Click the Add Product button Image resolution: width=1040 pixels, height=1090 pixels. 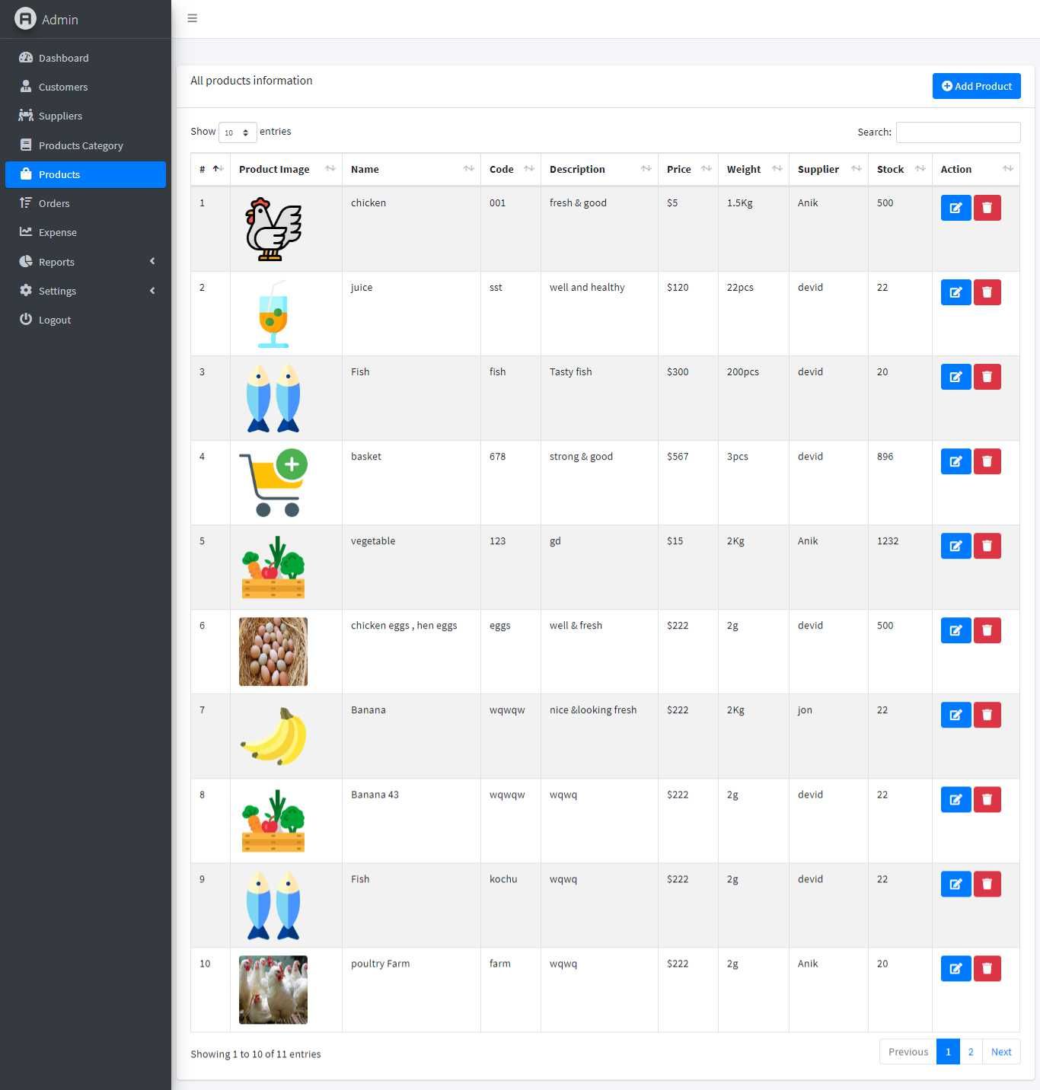coord(976,86)
